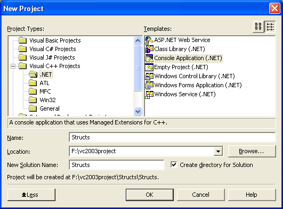This screenshot has height=209, width=283.
Task: Select the Class Library (.NET) template icon
Action: click(149, 49)
